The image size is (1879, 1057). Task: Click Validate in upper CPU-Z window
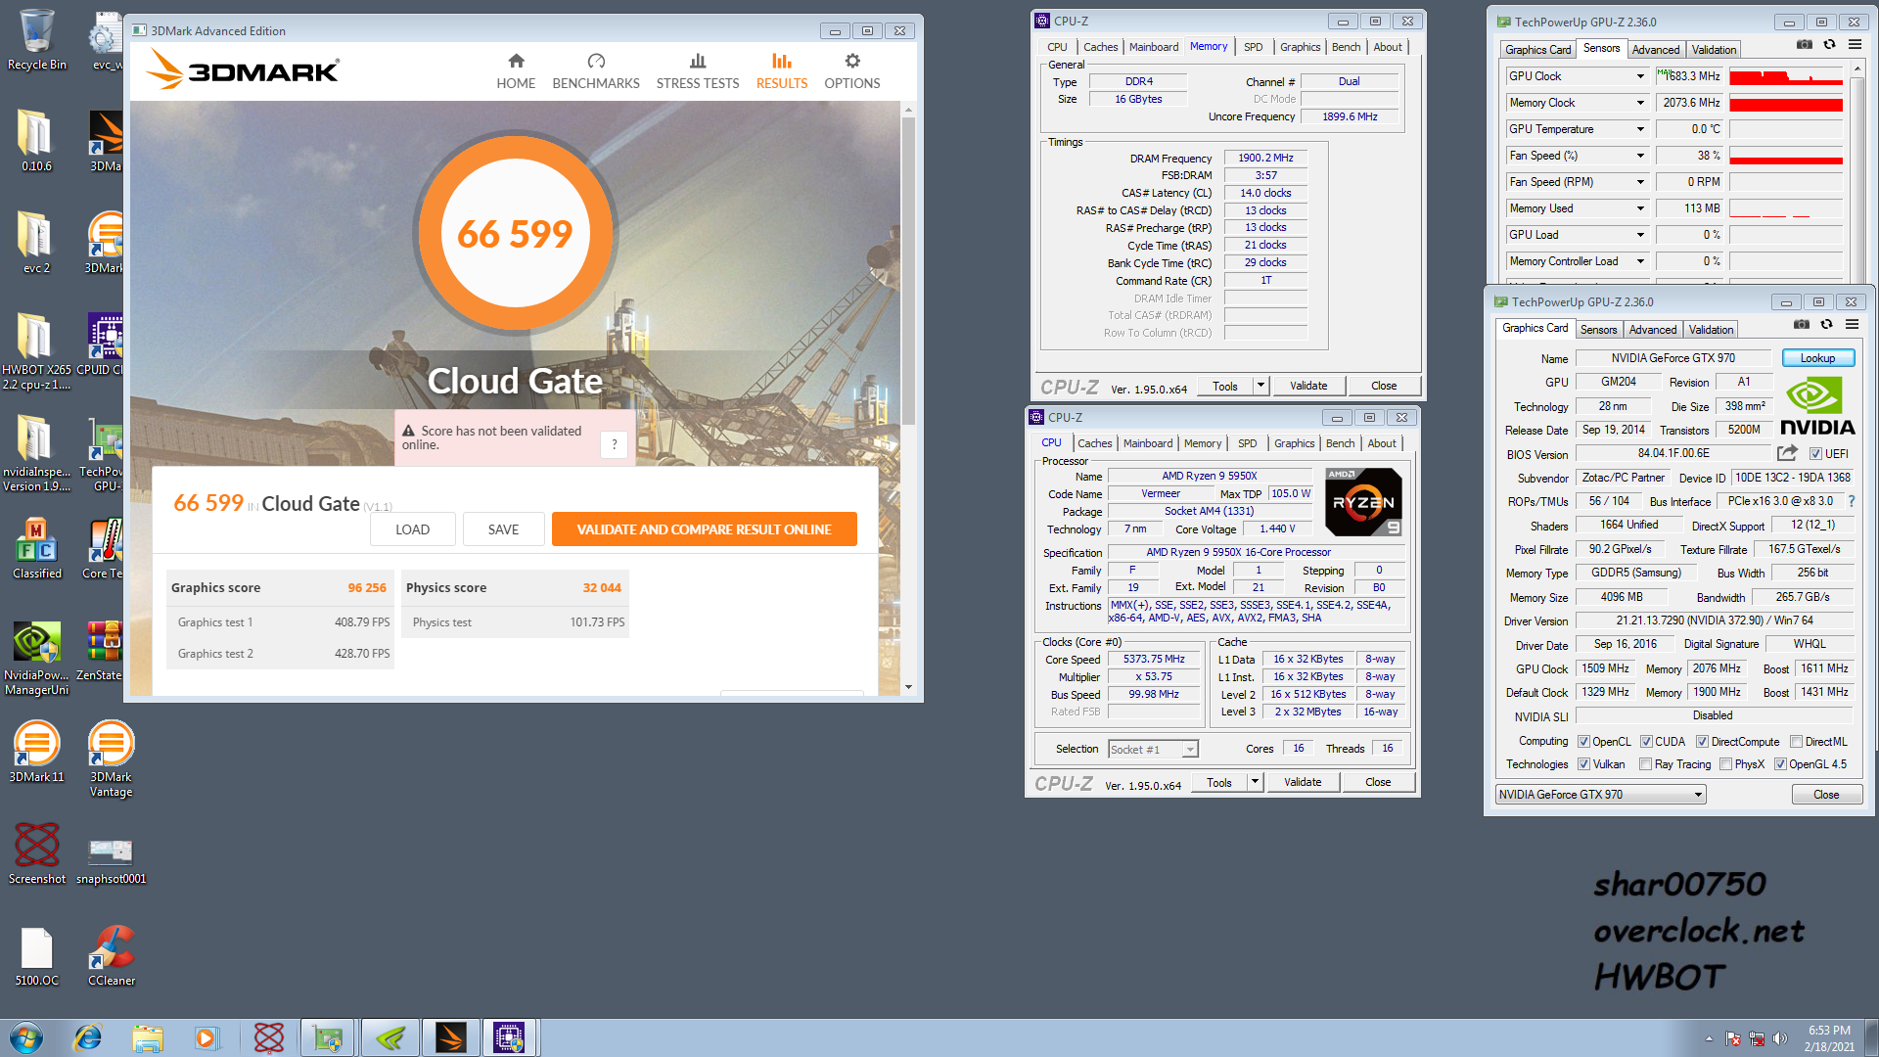coord(1307,386)
